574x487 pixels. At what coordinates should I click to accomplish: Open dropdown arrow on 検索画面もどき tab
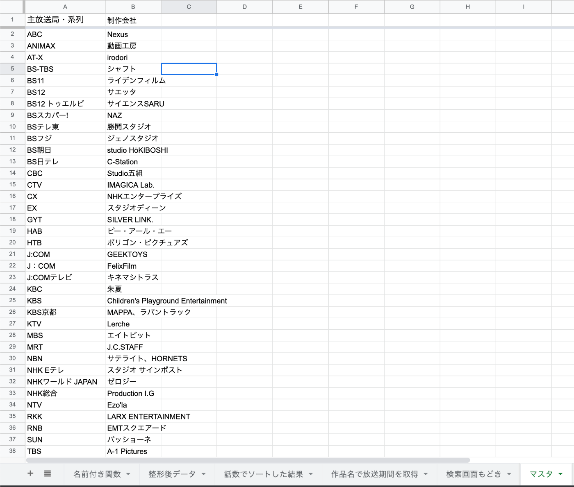pos(509,474)
